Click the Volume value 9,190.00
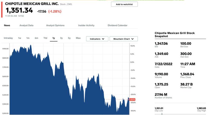The width and height of the screenshot is (208, 115). (161, 74)
